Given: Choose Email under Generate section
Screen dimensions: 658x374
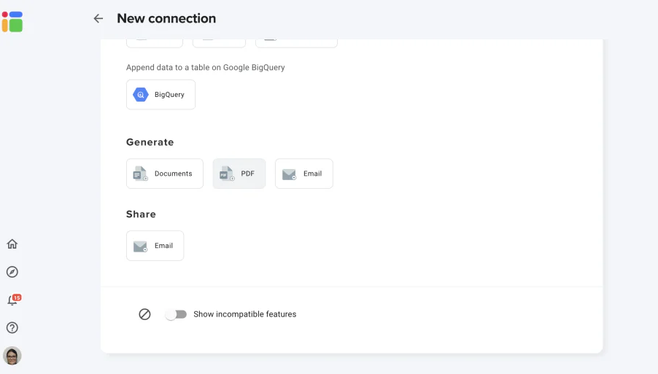Looking at the screenshot, I should (x=303, y=174).
